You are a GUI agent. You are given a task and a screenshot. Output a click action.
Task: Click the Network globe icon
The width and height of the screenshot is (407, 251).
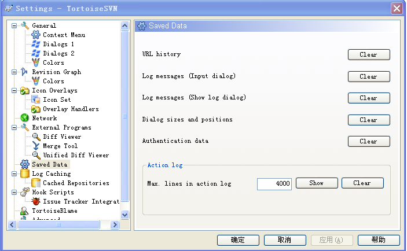point(25,118)
